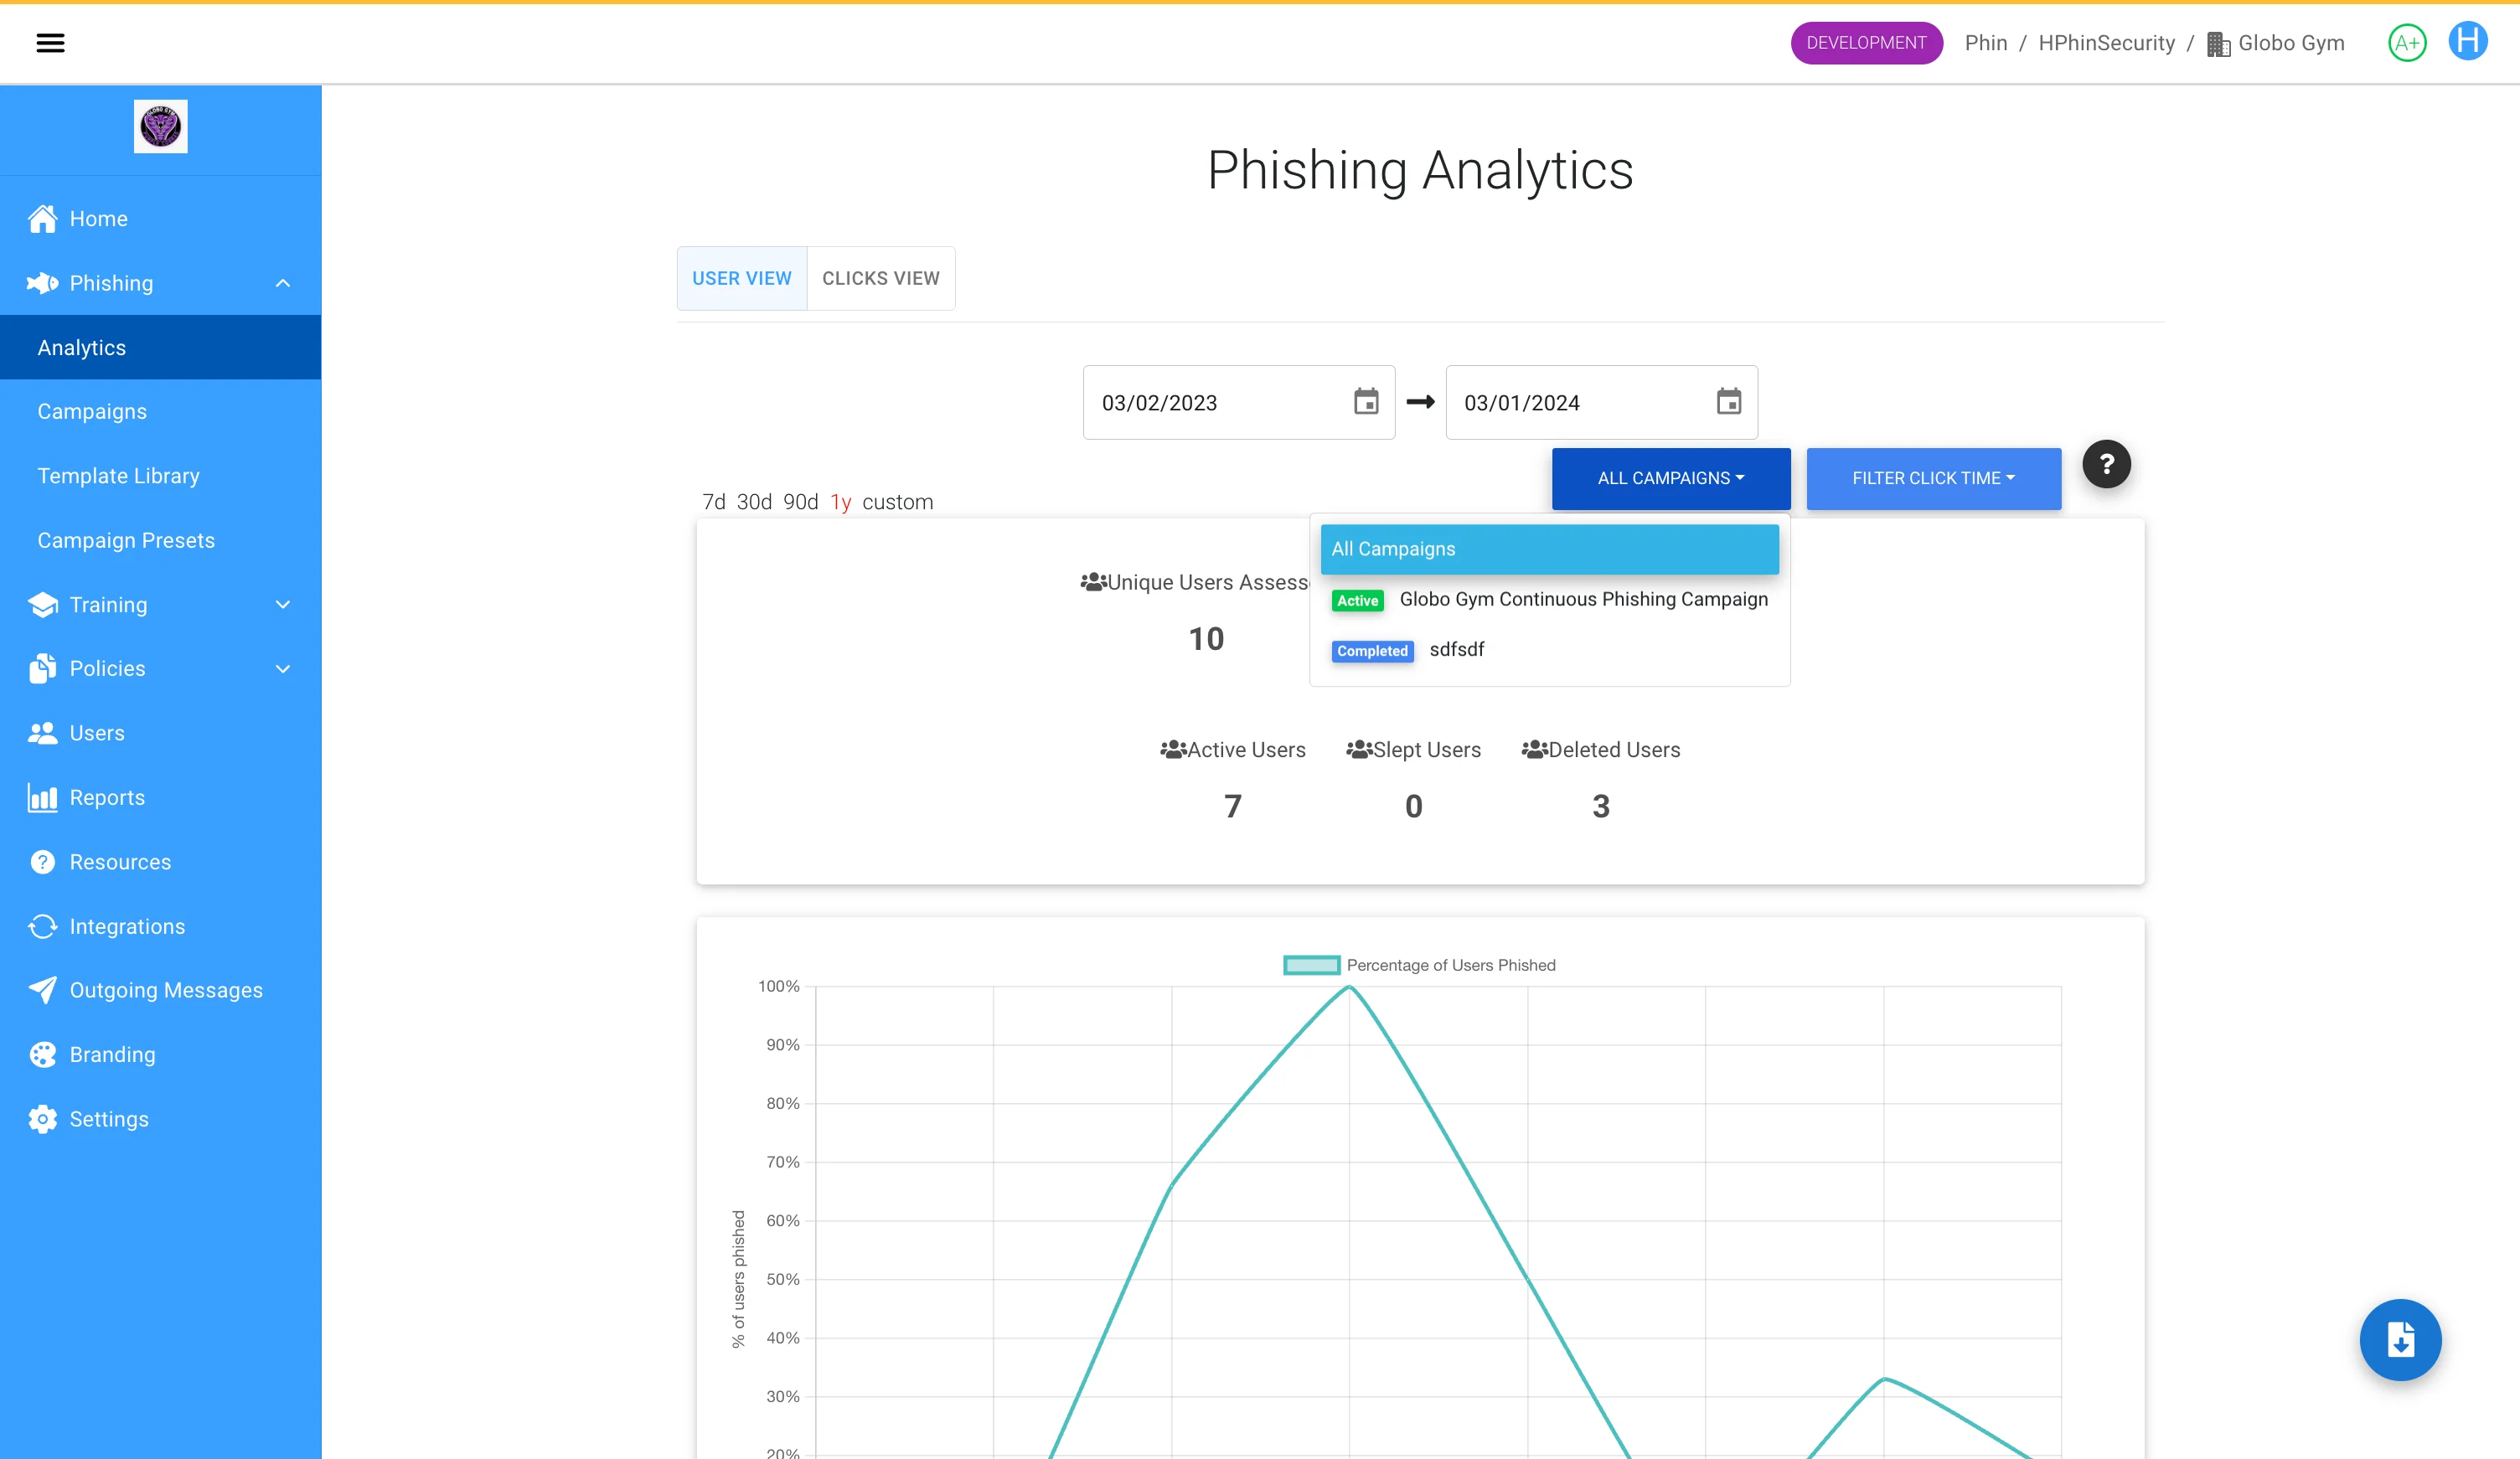2520x1459 pixels.
Task: Open Outgoing Messages page label
Action: coord(166,990)
